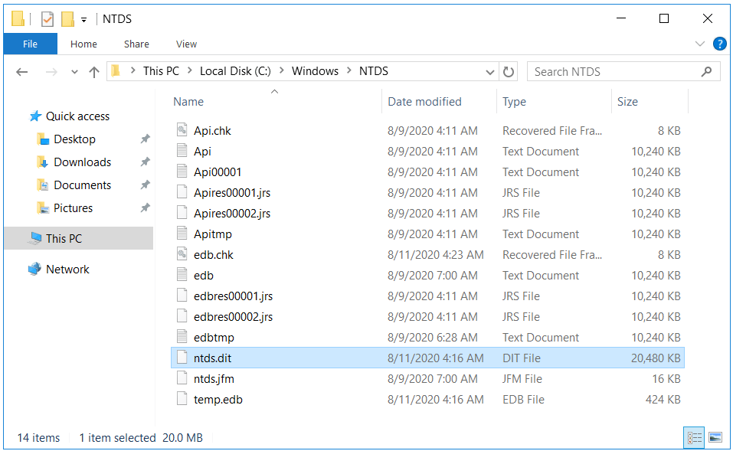Open the address bar history dropdown
The height and width of the screenshot is (451, 733).
[490, 72]
